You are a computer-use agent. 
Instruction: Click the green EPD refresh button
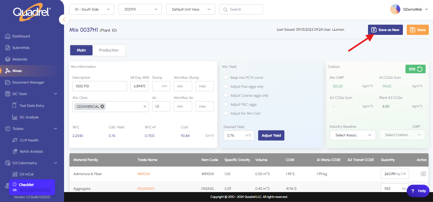[415, 69]
